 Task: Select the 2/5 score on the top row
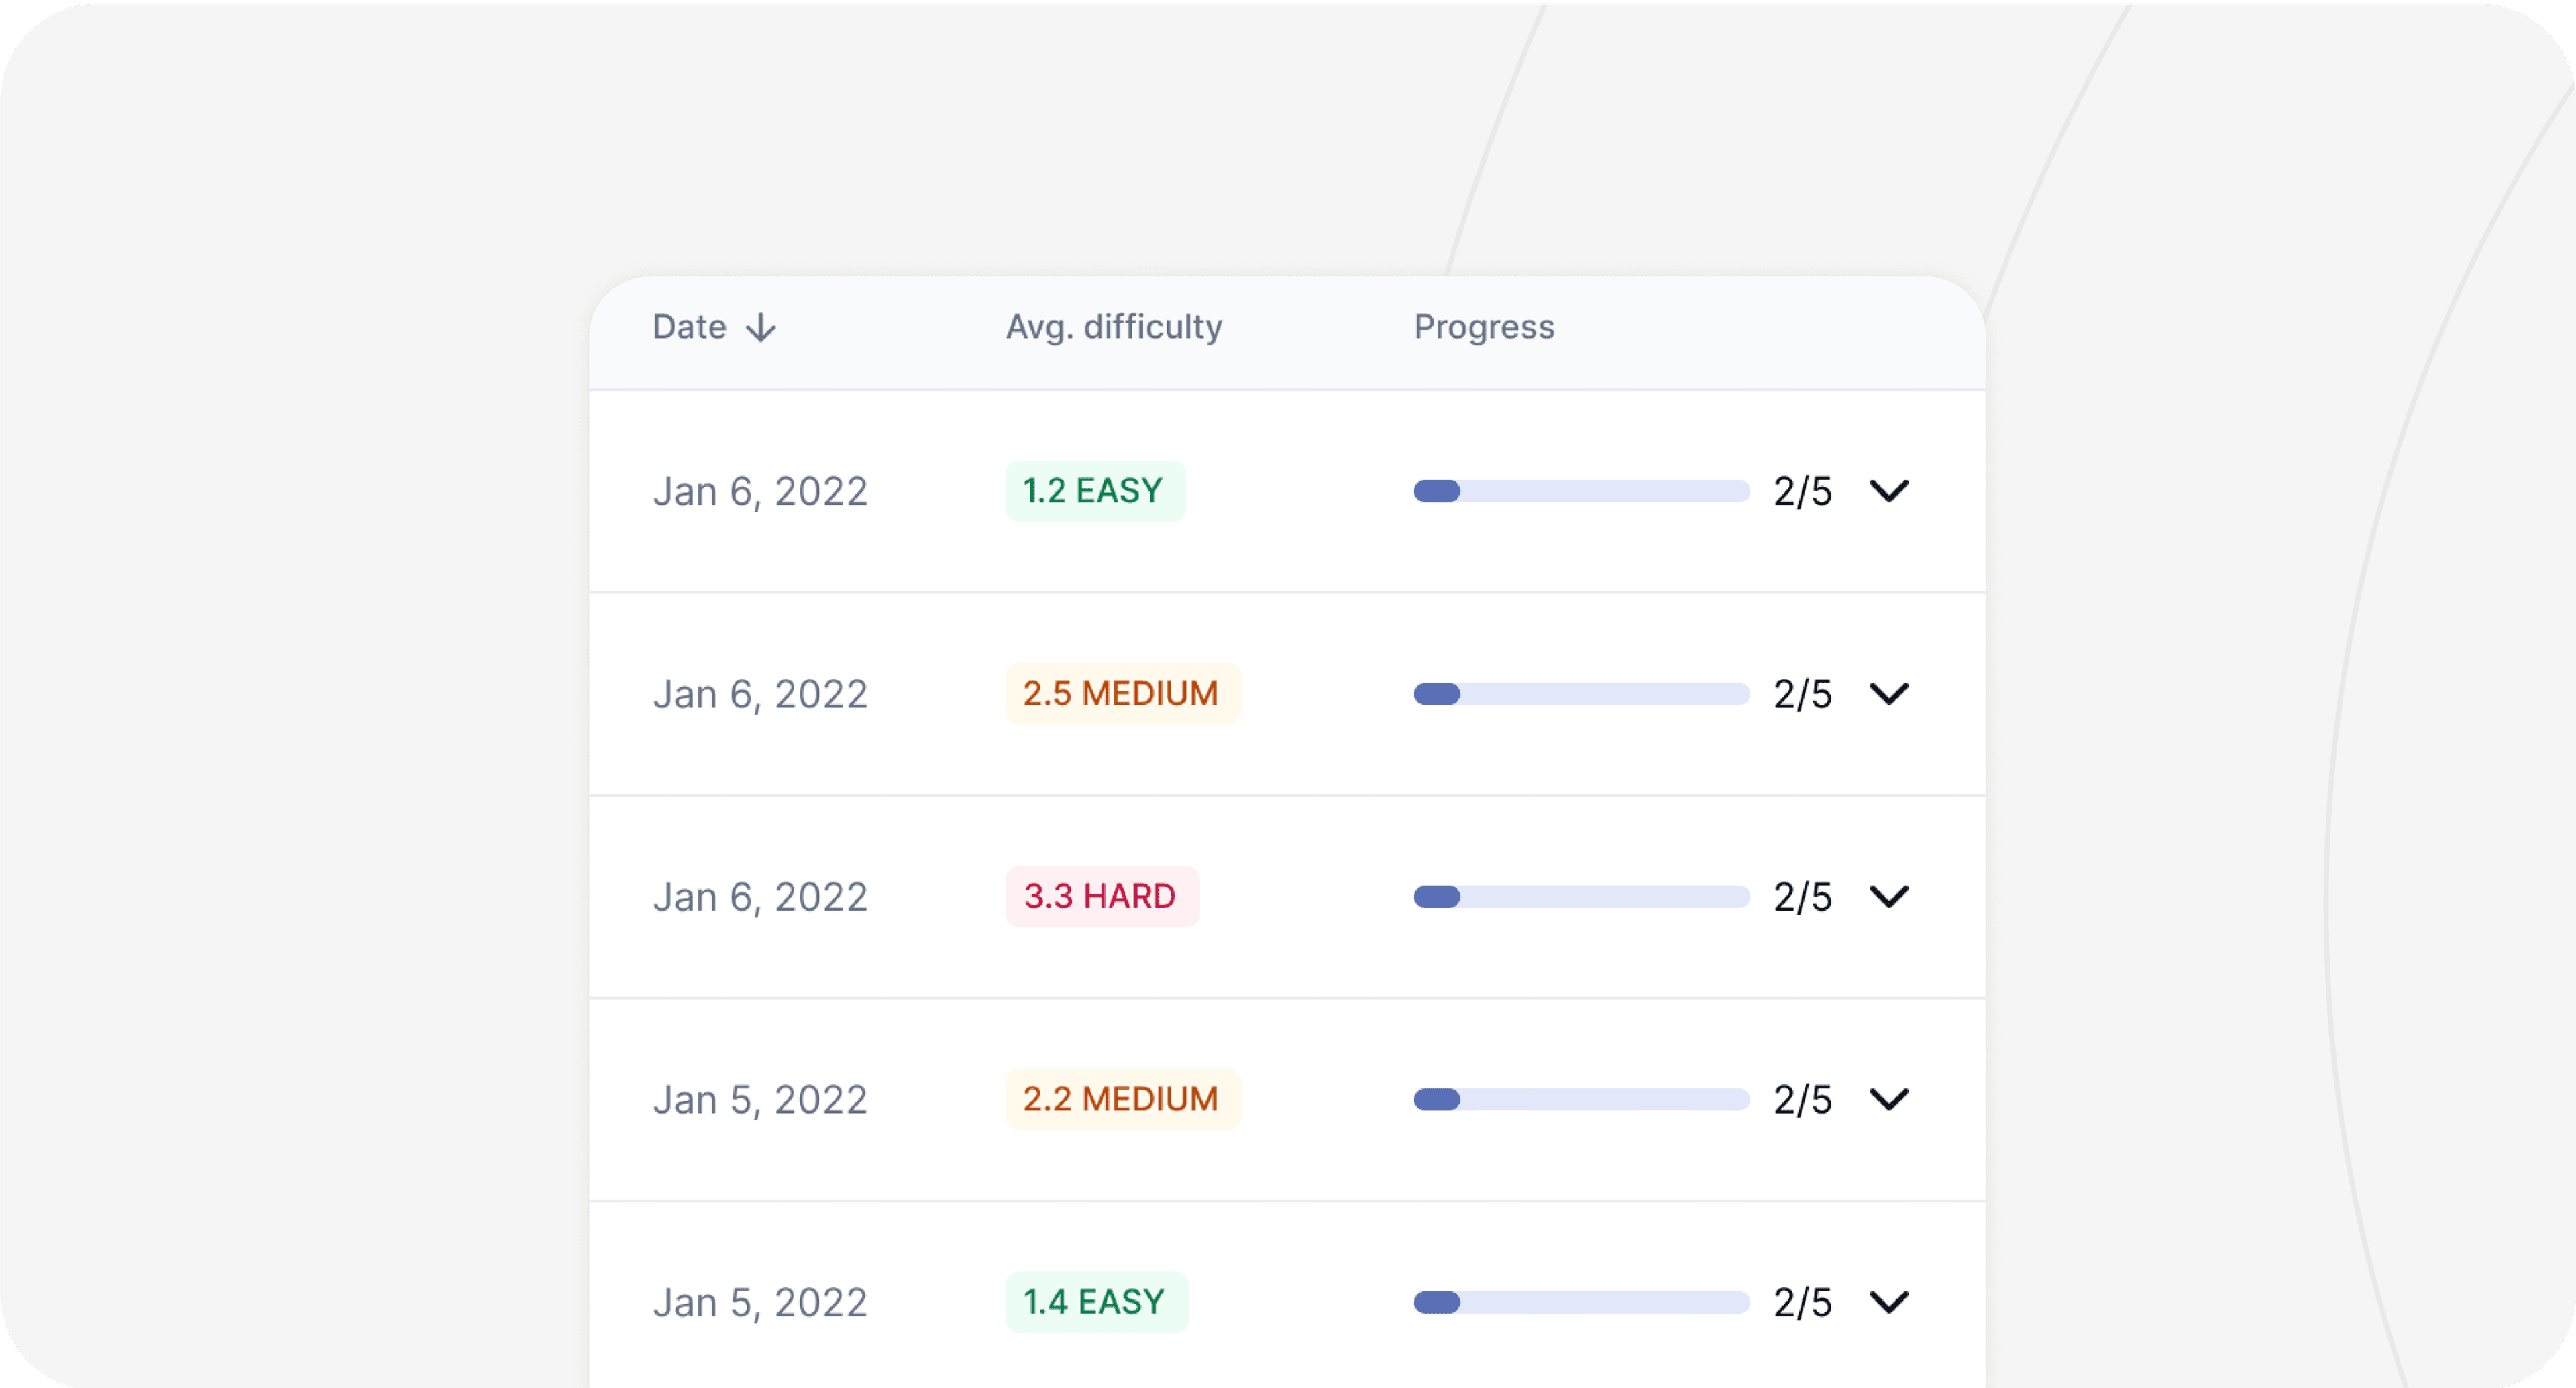click(x=1802, y=491)
